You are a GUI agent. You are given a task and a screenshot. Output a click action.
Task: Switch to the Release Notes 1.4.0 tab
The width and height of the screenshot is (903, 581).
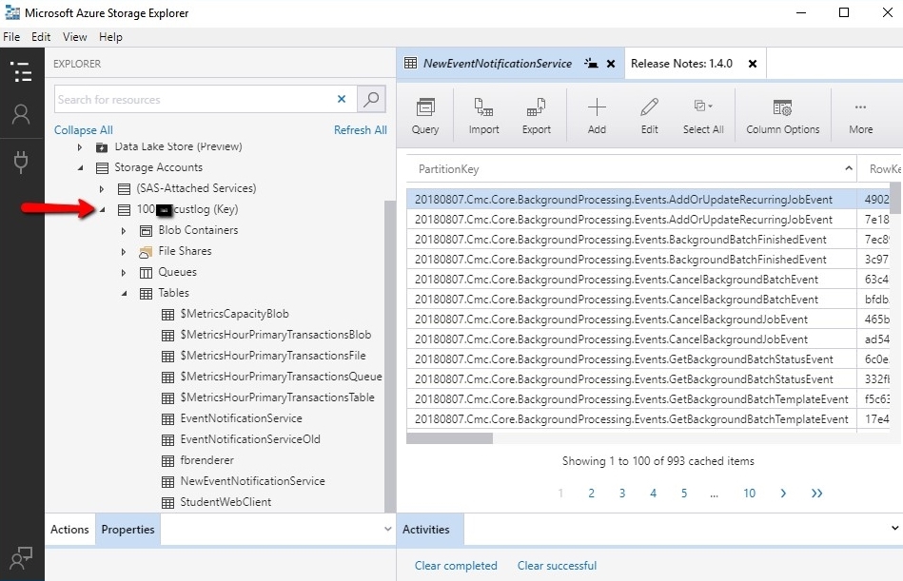tap(681, 63)
